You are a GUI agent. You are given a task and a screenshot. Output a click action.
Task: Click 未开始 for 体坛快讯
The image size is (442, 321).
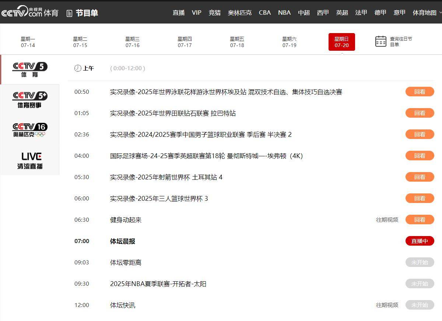pos(420,305)
